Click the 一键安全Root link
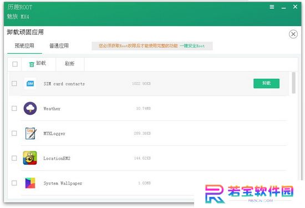Screen dimensions: 305x208 point(192,46)
